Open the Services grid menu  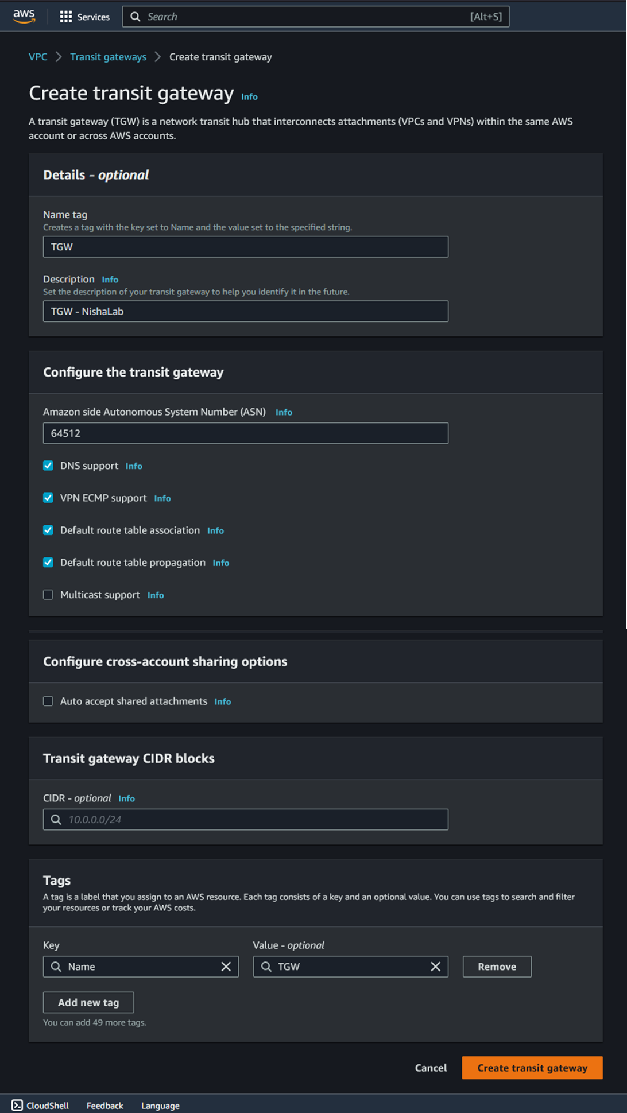(66, 17)
